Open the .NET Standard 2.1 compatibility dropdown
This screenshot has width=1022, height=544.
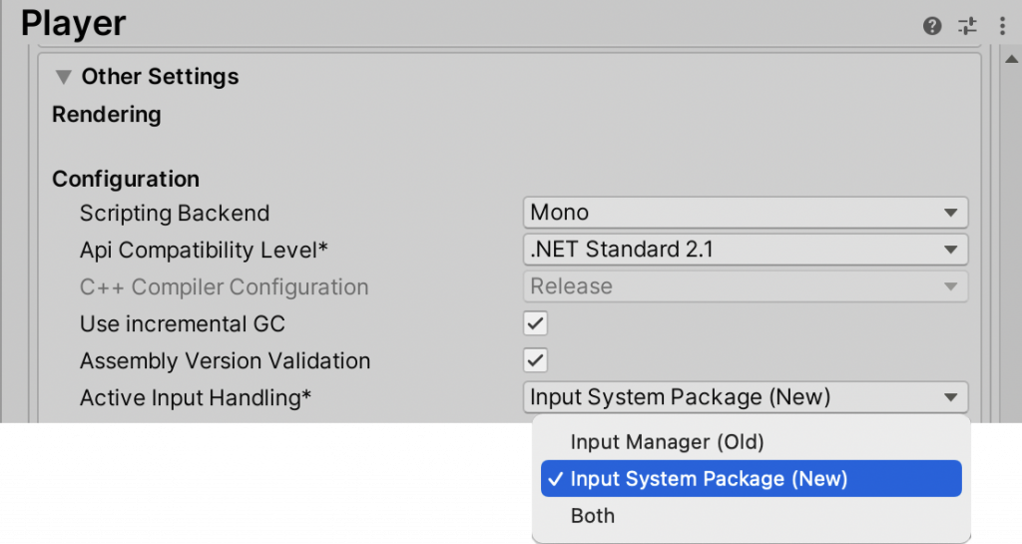[745, 250]
